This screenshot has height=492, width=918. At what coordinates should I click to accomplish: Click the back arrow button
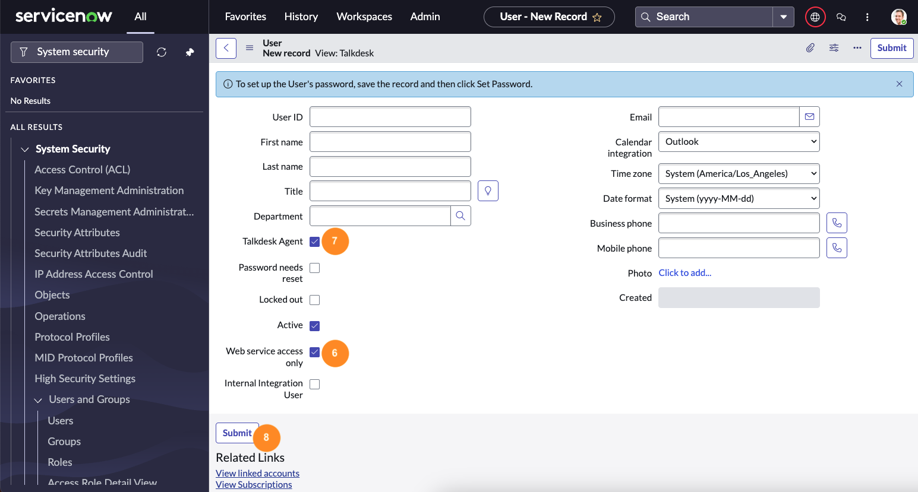point(226,48)
